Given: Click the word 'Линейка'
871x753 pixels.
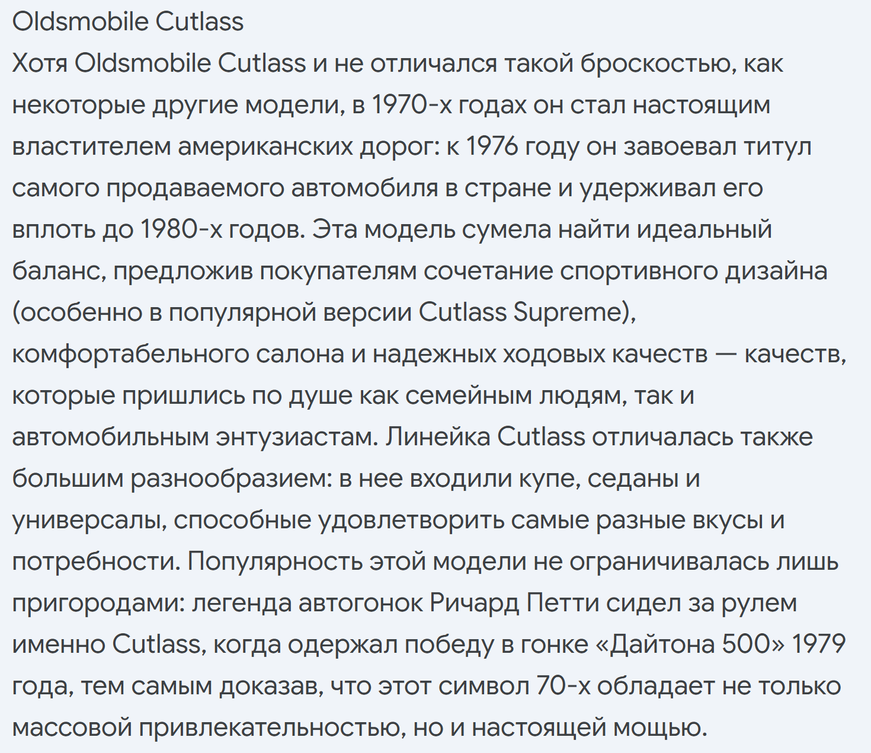Looking at the screenshot, I should pos(438,437).
